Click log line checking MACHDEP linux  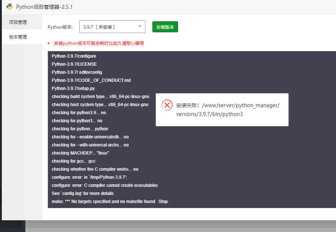[x=80, y=153]
